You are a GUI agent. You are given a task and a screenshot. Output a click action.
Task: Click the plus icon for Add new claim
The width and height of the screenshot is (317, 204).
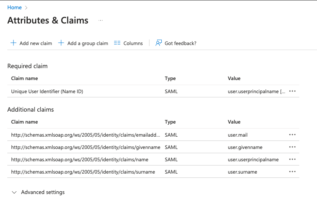click(x=13, y=43)
